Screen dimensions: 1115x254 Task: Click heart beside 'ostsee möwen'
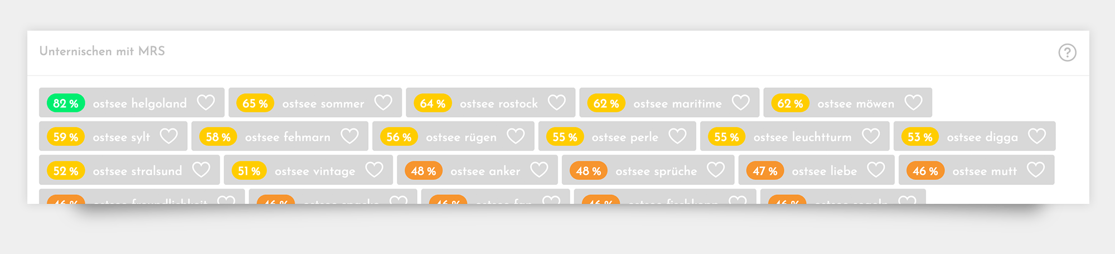(x=913, y=102)
